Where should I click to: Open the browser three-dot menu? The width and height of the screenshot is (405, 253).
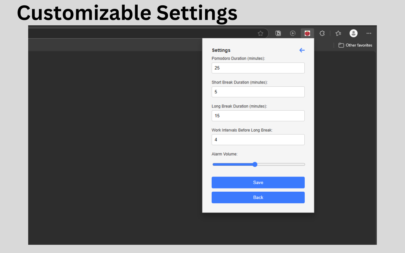[369, 33]
